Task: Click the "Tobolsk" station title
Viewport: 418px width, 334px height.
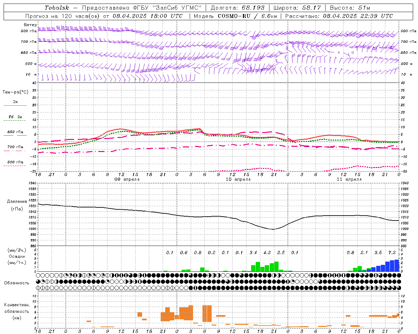Action: click(x=57, y=8)
